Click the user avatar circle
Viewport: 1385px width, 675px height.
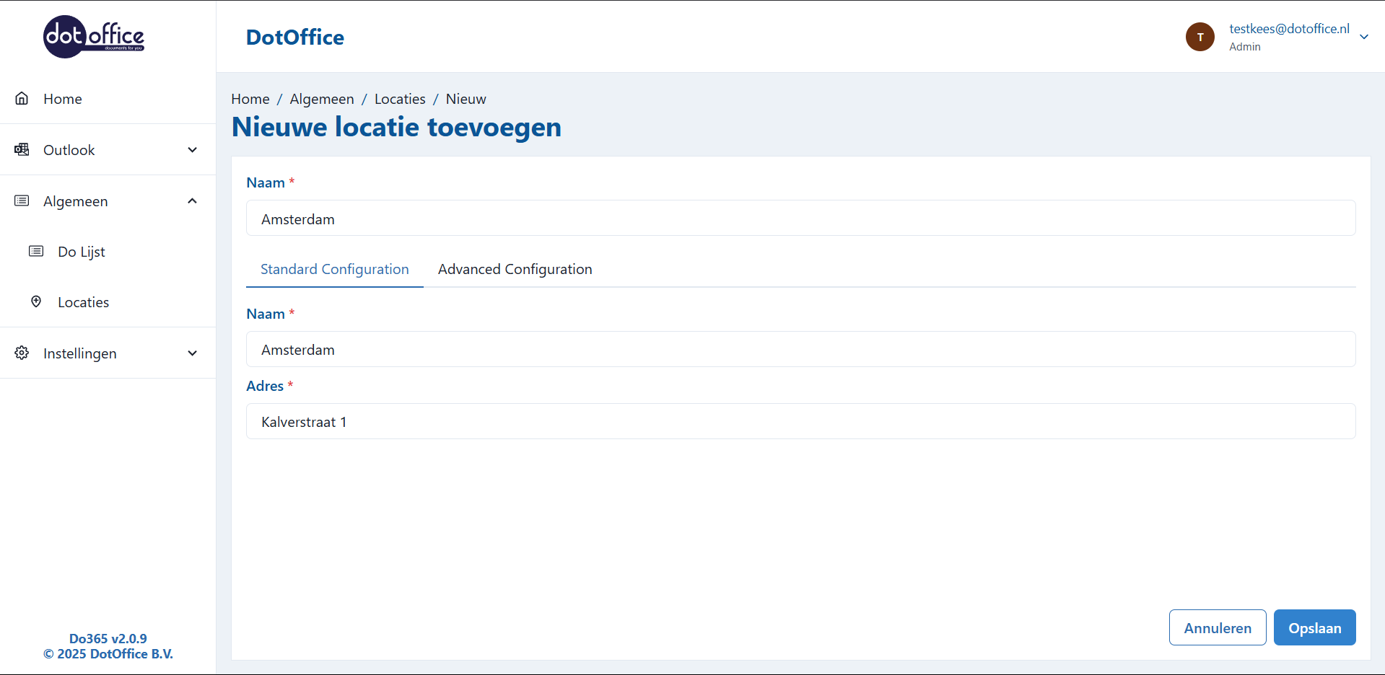(x=1200, y=37)
